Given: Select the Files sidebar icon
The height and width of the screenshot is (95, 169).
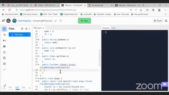Looking at the screenshot, I should 4,29.
